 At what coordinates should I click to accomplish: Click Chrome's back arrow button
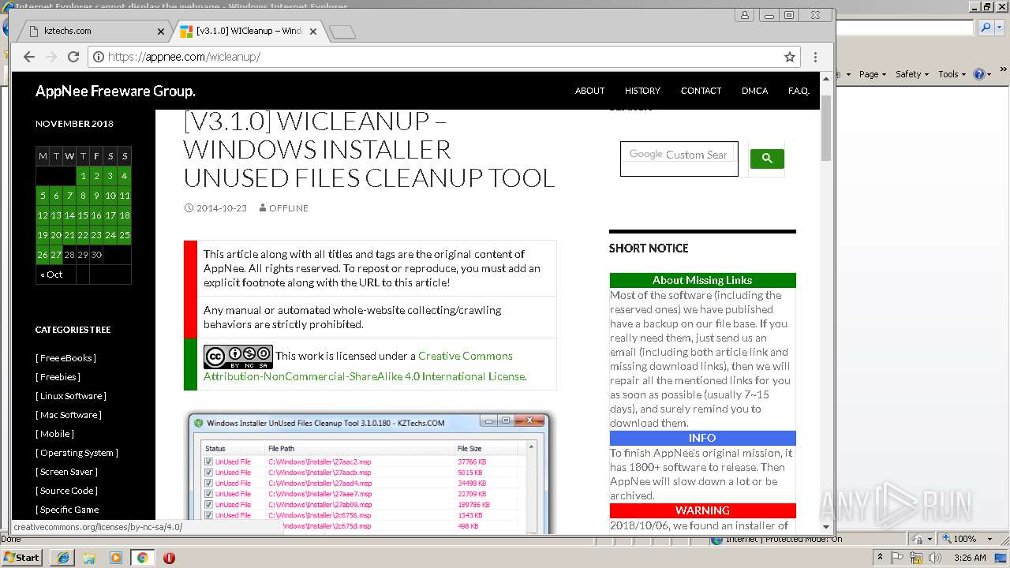29,57
